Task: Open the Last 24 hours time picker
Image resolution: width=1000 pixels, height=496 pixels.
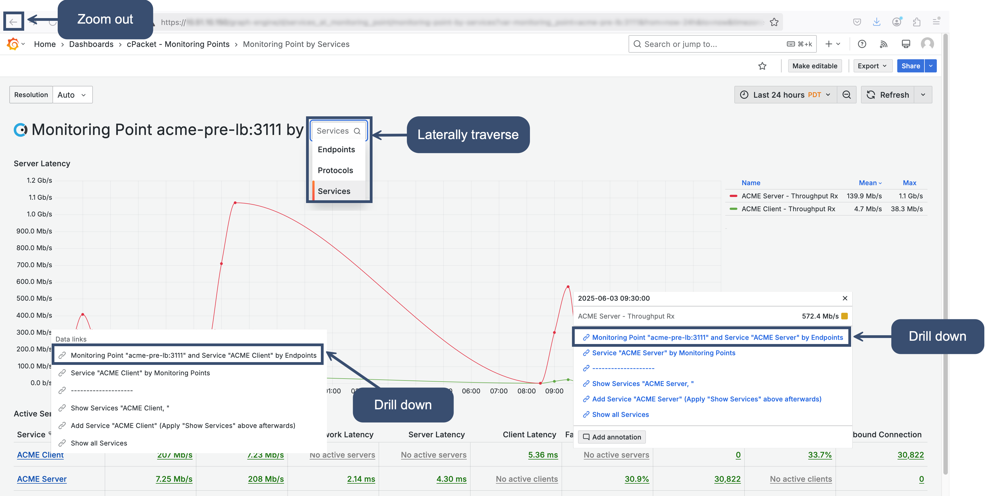Action: [x=786, y=95]
